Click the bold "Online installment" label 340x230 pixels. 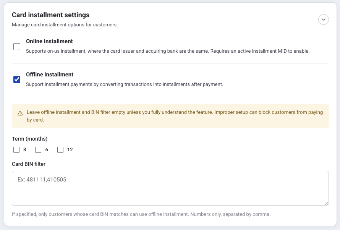49,41
